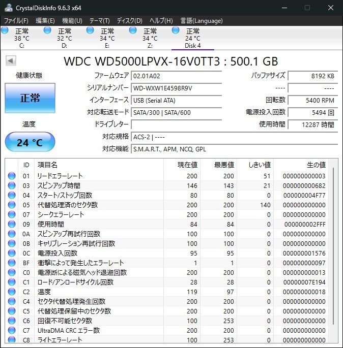
Task: Click the 正常 health status button
Action: [30, 98]
